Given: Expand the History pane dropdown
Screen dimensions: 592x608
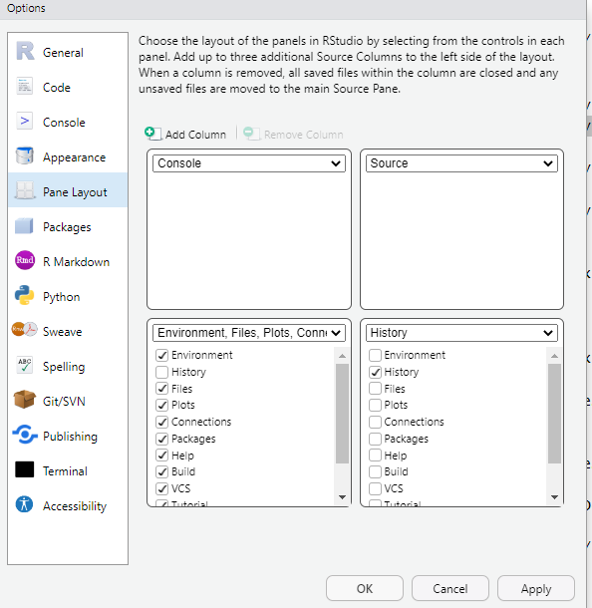Looking at the screenshot, I should [x=461, y=333].
